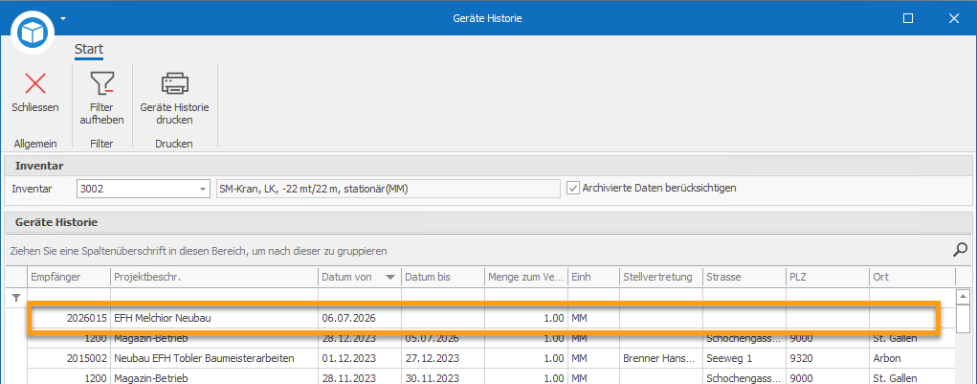Click the grid scrollbar up arrow
977x384 pixels.
[x=964, y=296]
